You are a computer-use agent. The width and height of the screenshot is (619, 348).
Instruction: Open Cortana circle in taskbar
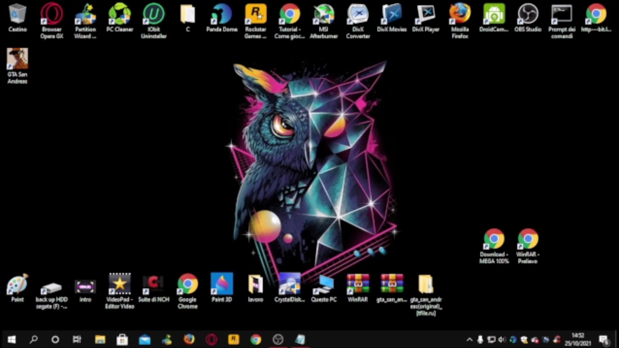tap(55, 340)
